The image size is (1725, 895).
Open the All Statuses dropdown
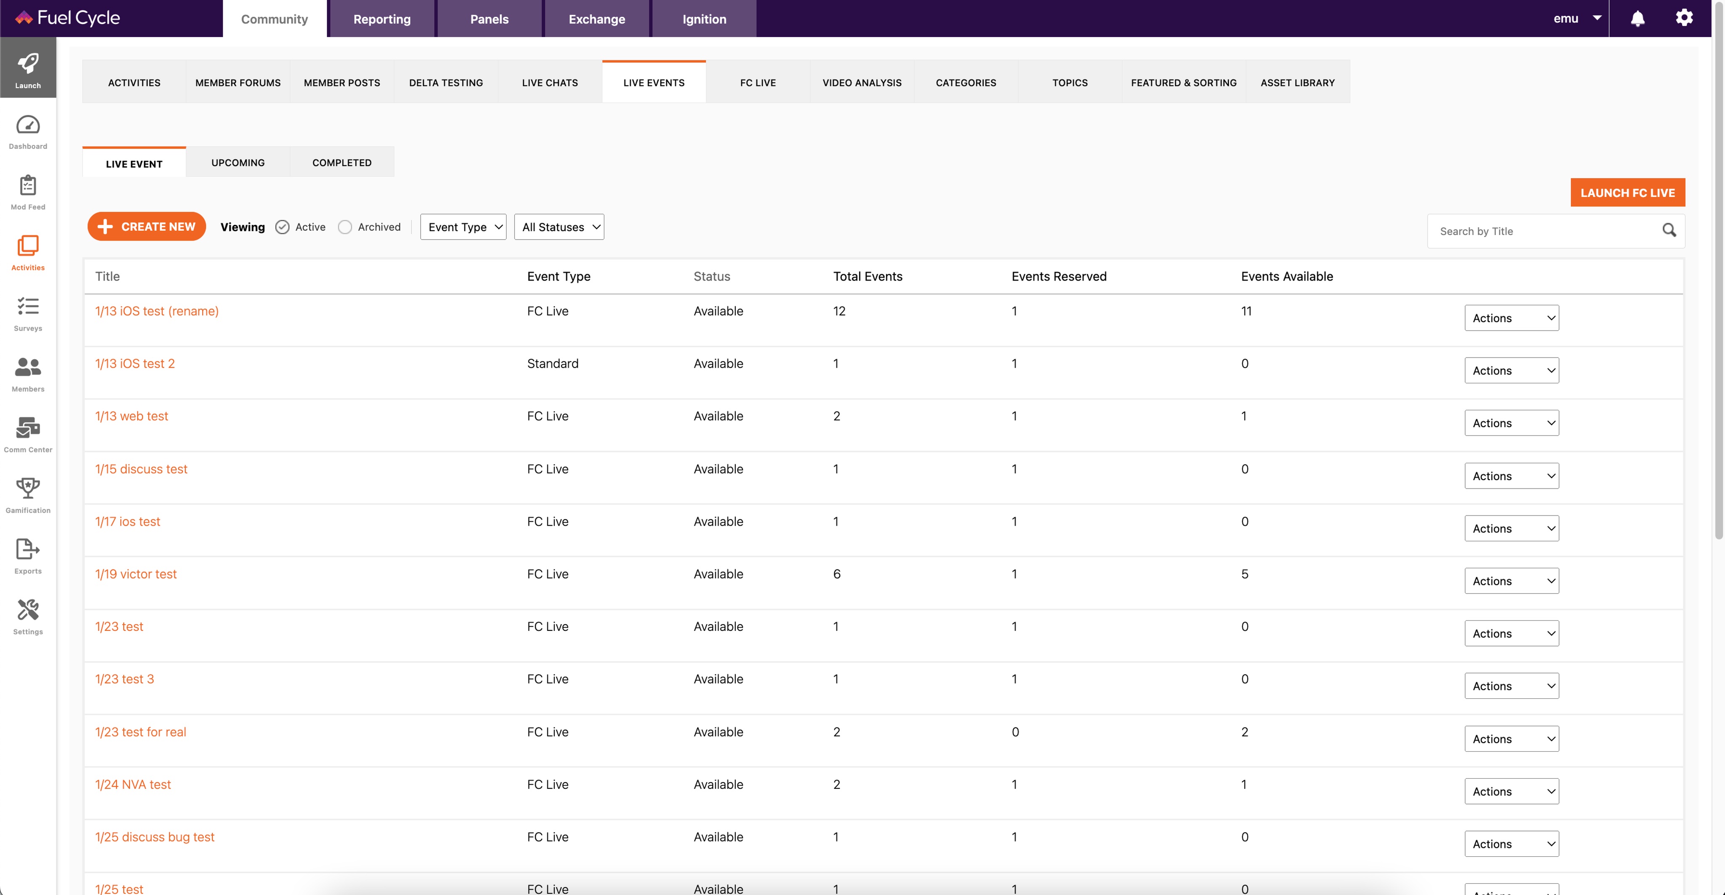tap(559, 227)
